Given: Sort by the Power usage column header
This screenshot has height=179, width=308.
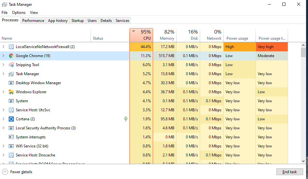Looking at the screenshot, I should tap(240, 35).
